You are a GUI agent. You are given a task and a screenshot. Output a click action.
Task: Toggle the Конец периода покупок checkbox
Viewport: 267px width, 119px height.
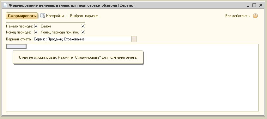click(x=83, y=32)
